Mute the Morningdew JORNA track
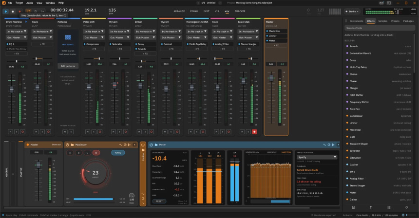This screenshot has height=218, width=419. (190, 132)
